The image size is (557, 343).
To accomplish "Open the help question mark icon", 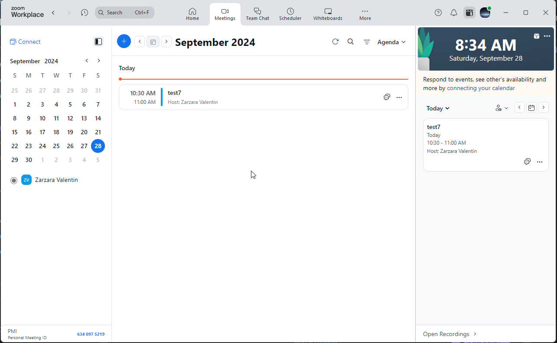I will coord(438,13).
